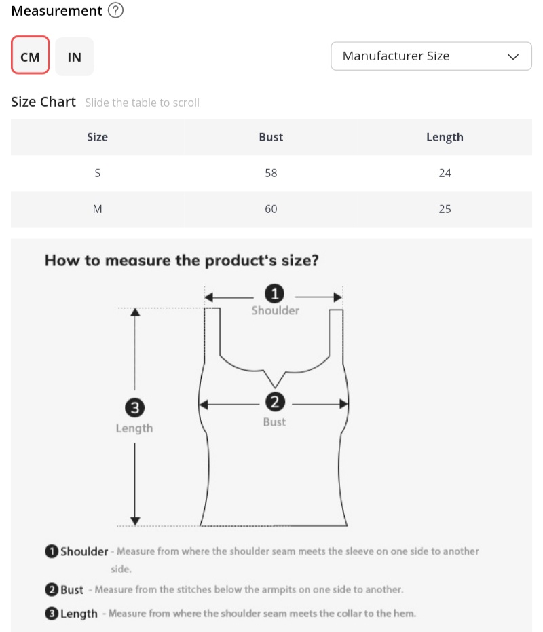
Task: Click the Size Chart heading
Action: pyautogui.click(x=43, y=102)
